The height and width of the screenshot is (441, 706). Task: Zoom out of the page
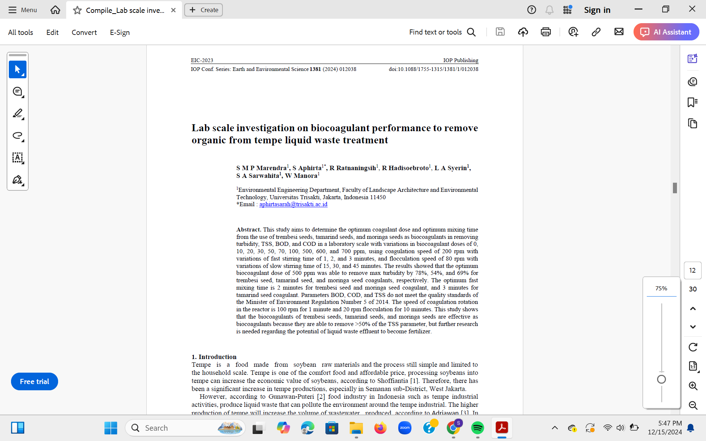[693, 405]
